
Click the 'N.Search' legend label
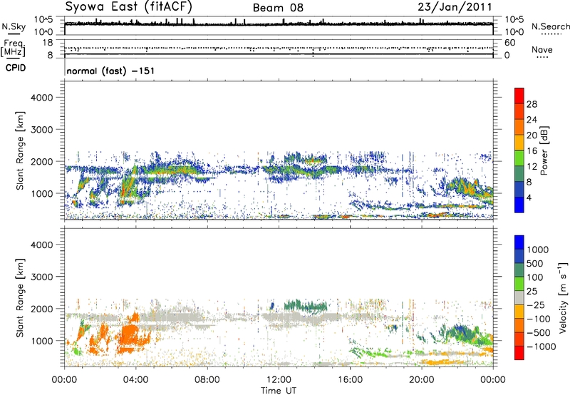550,26
